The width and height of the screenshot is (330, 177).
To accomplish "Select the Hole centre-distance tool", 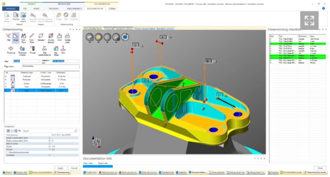I will (44, 51).
